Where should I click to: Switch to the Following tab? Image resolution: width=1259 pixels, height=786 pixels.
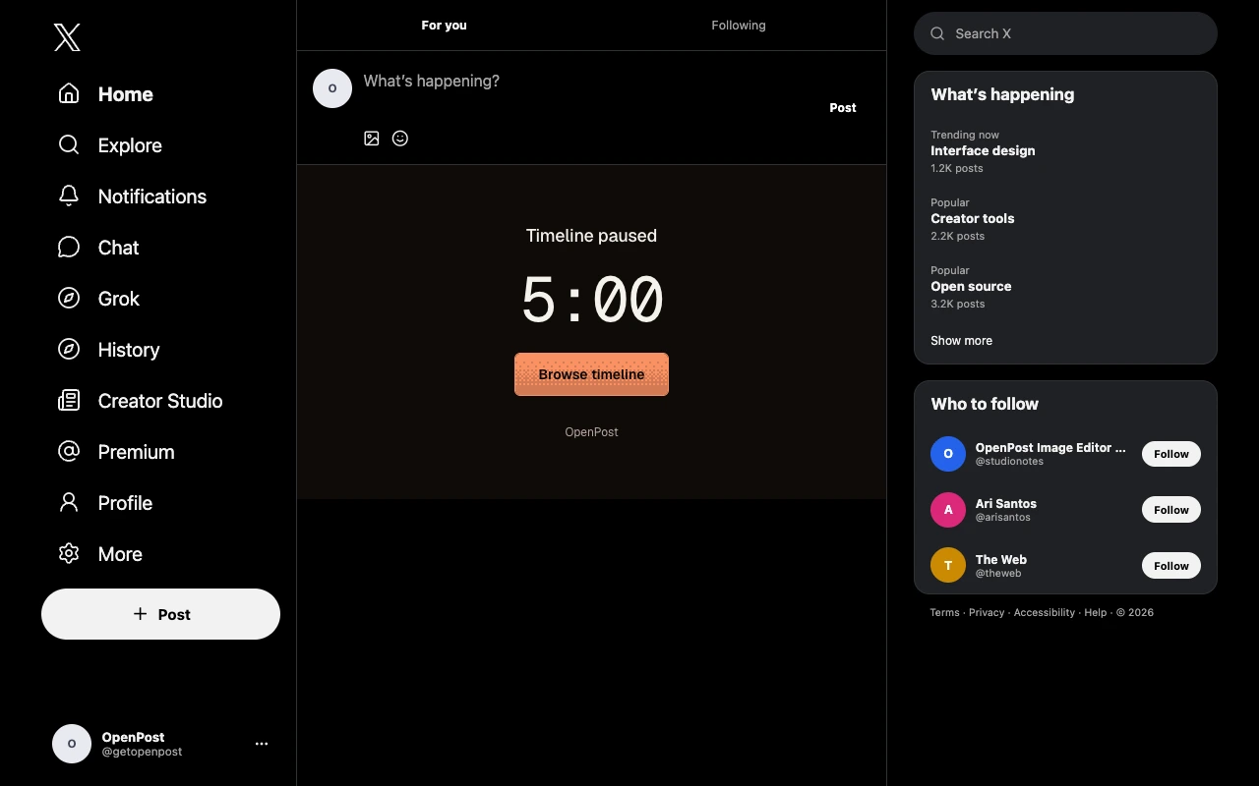(x=739, y=26)
